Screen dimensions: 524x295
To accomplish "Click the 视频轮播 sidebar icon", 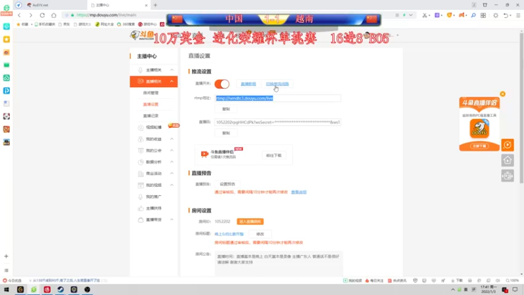I will pyautogui.click(x=141, y=127).
